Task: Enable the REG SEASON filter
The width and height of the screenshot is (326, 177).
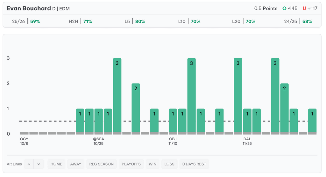Action: coord(102,164)
